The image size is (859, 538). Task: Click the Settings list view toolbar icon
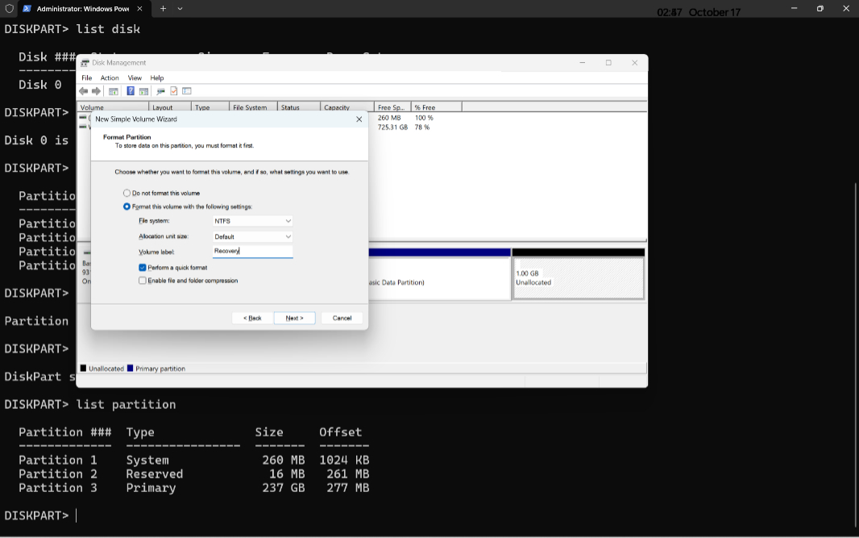(x=187, y=92)
